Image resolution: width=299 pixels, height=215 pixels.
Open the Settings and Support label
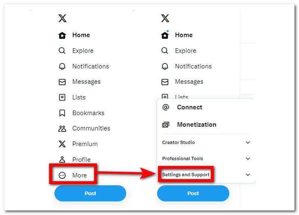tap(186, 175)
